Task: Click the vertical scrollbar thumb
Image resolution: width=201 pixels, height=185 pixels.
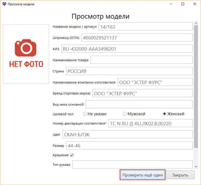Action: click(196, 87)
